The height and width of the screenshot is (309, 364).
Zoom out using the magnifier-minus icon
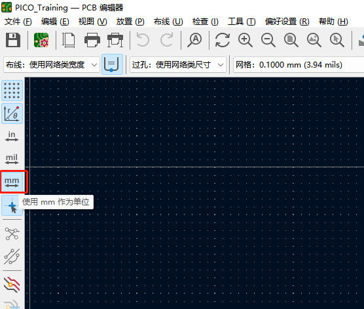[x=268, y=40]
